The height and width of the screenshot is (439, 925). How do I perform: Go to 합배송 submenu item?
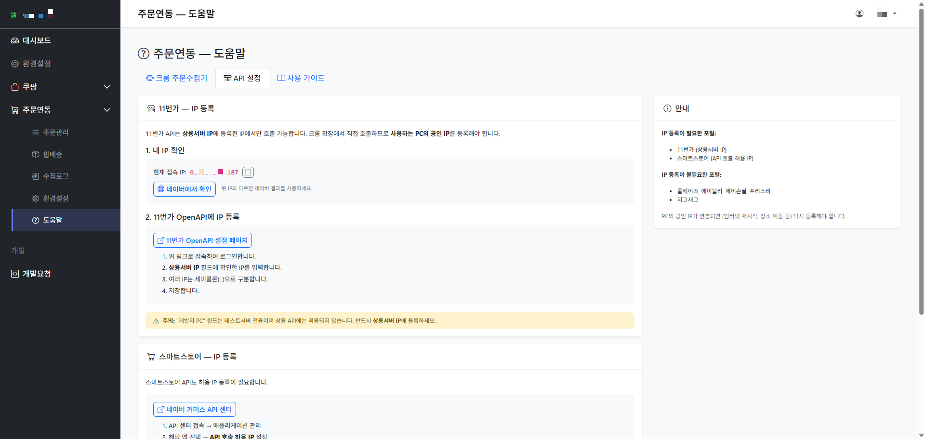[x=66, y=154]
